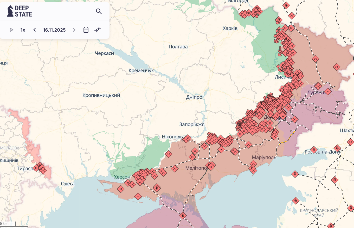Click the km scale bar at bottom-left
Image resolution: width=354 pixels, height=228 pixels.
point(8,224)
